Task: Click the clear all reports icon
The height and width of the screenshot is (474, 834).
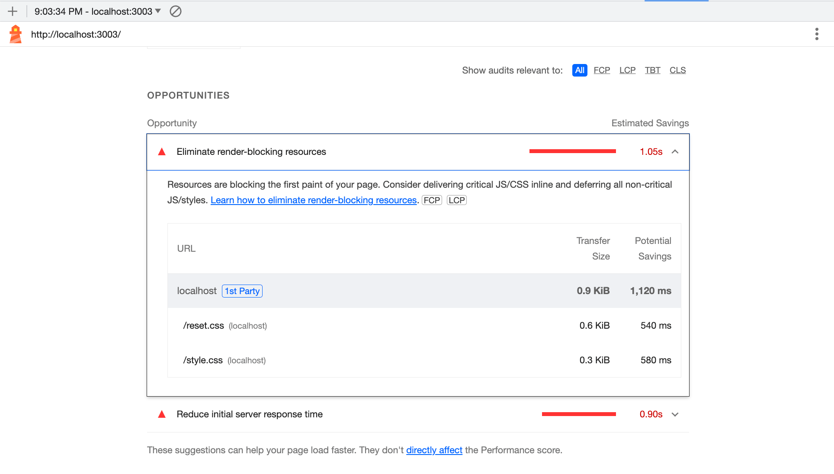Action: tap(175, 11)
